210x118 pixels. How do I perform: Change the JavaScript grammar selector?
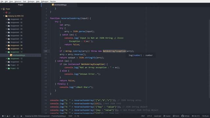(157, 116)
